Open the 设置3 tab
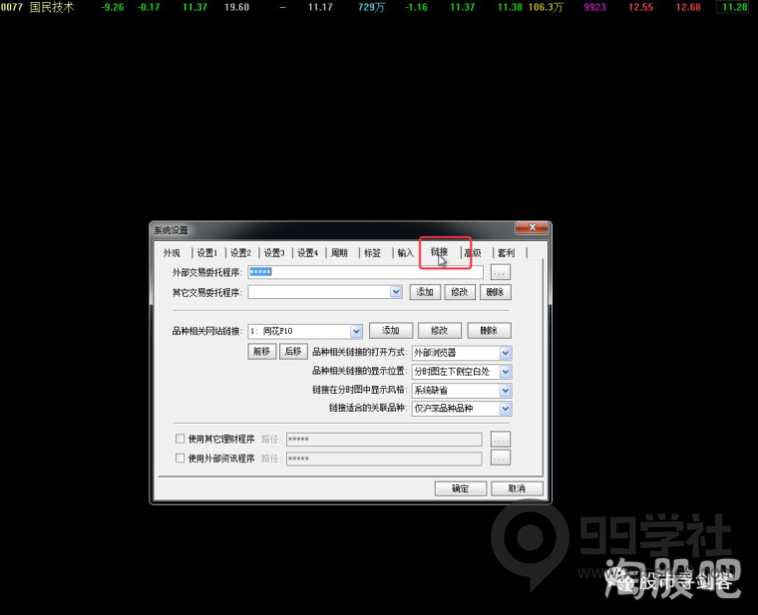 273,252
